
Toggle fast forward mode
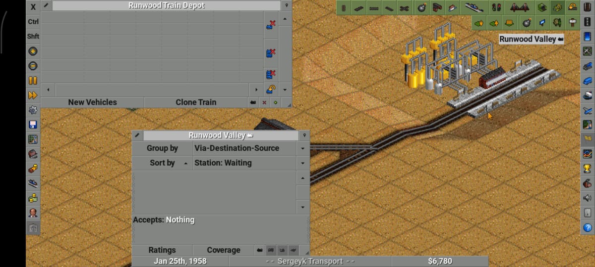(33, 95)
